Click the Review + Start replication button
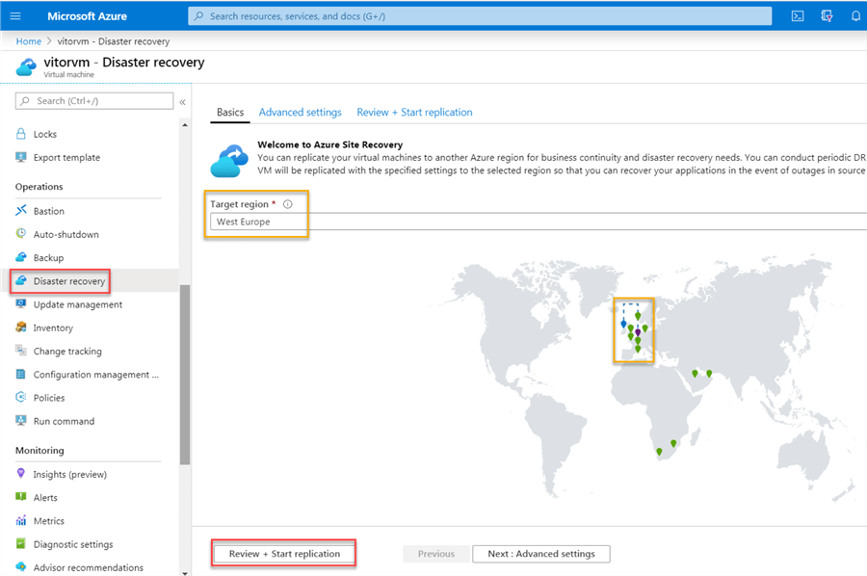Viewport: 867px width, 576px height. click(x=284, y=554)
